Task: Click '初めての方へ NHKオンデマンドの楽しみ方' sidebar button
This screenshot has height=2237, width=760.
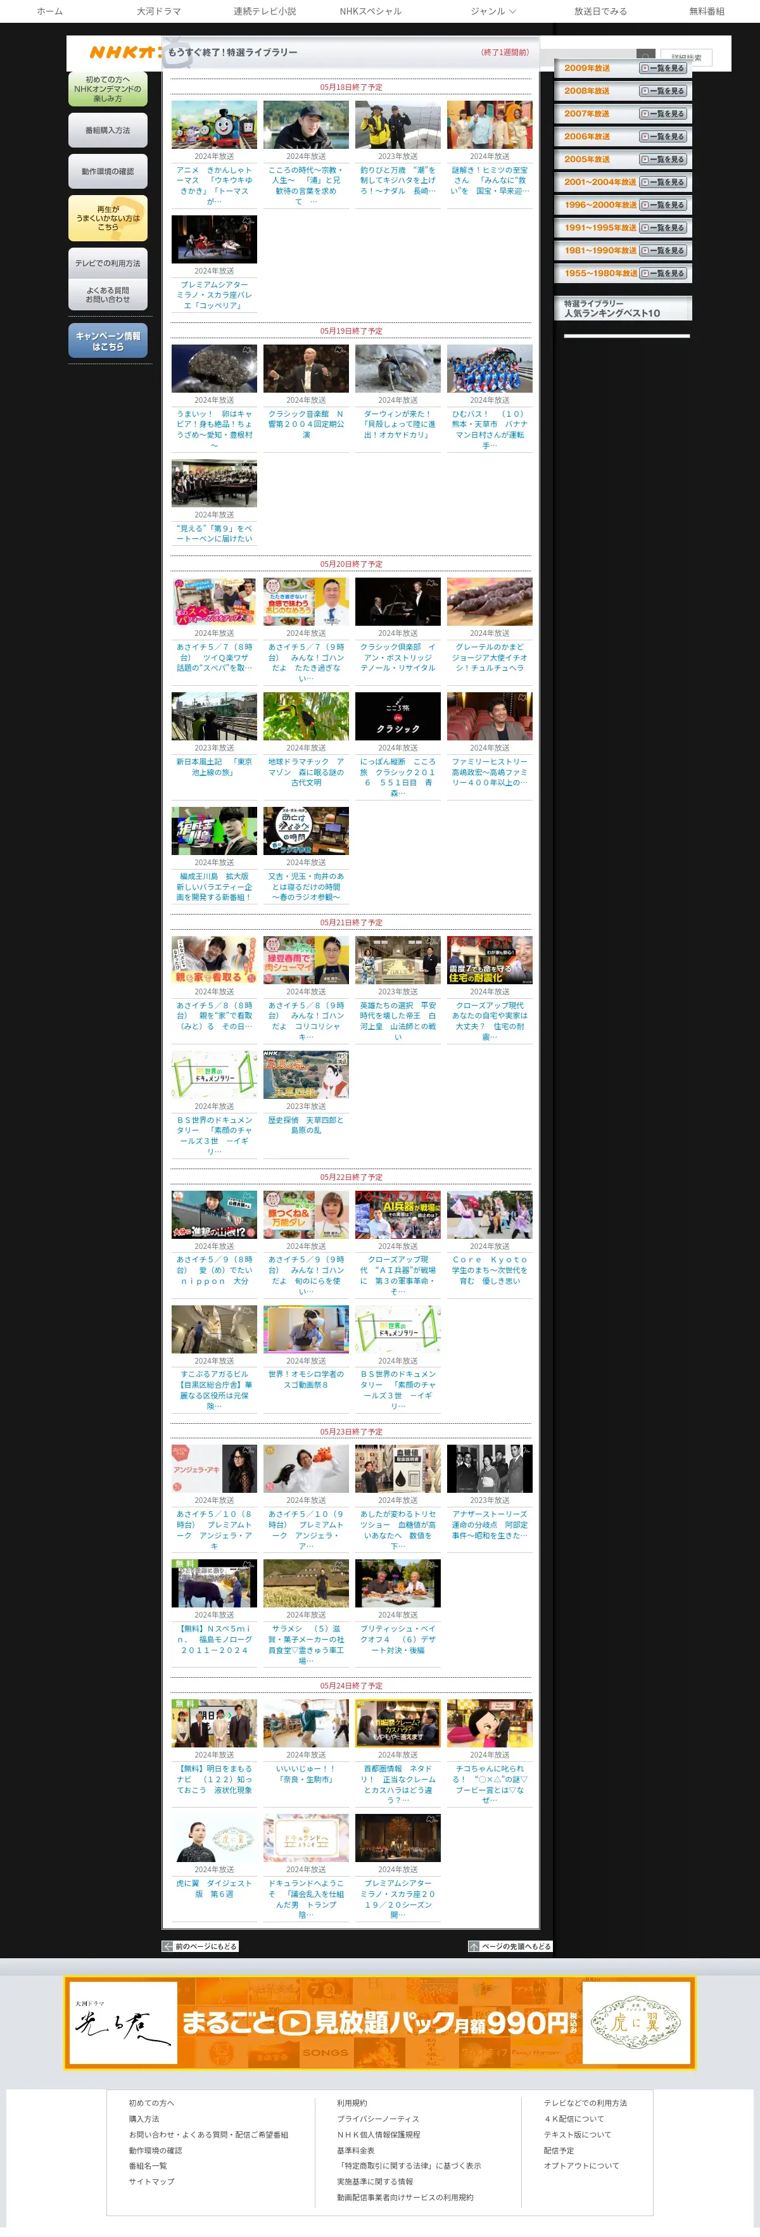Action: (108, 89)
